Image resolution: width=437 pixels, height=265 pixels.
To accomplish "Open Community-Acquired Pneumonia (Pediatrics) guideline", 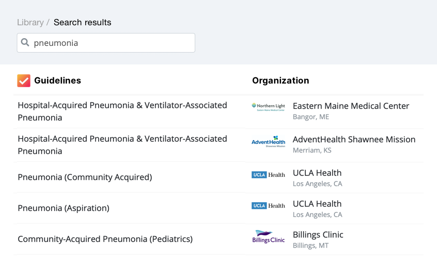I will 105,239.
